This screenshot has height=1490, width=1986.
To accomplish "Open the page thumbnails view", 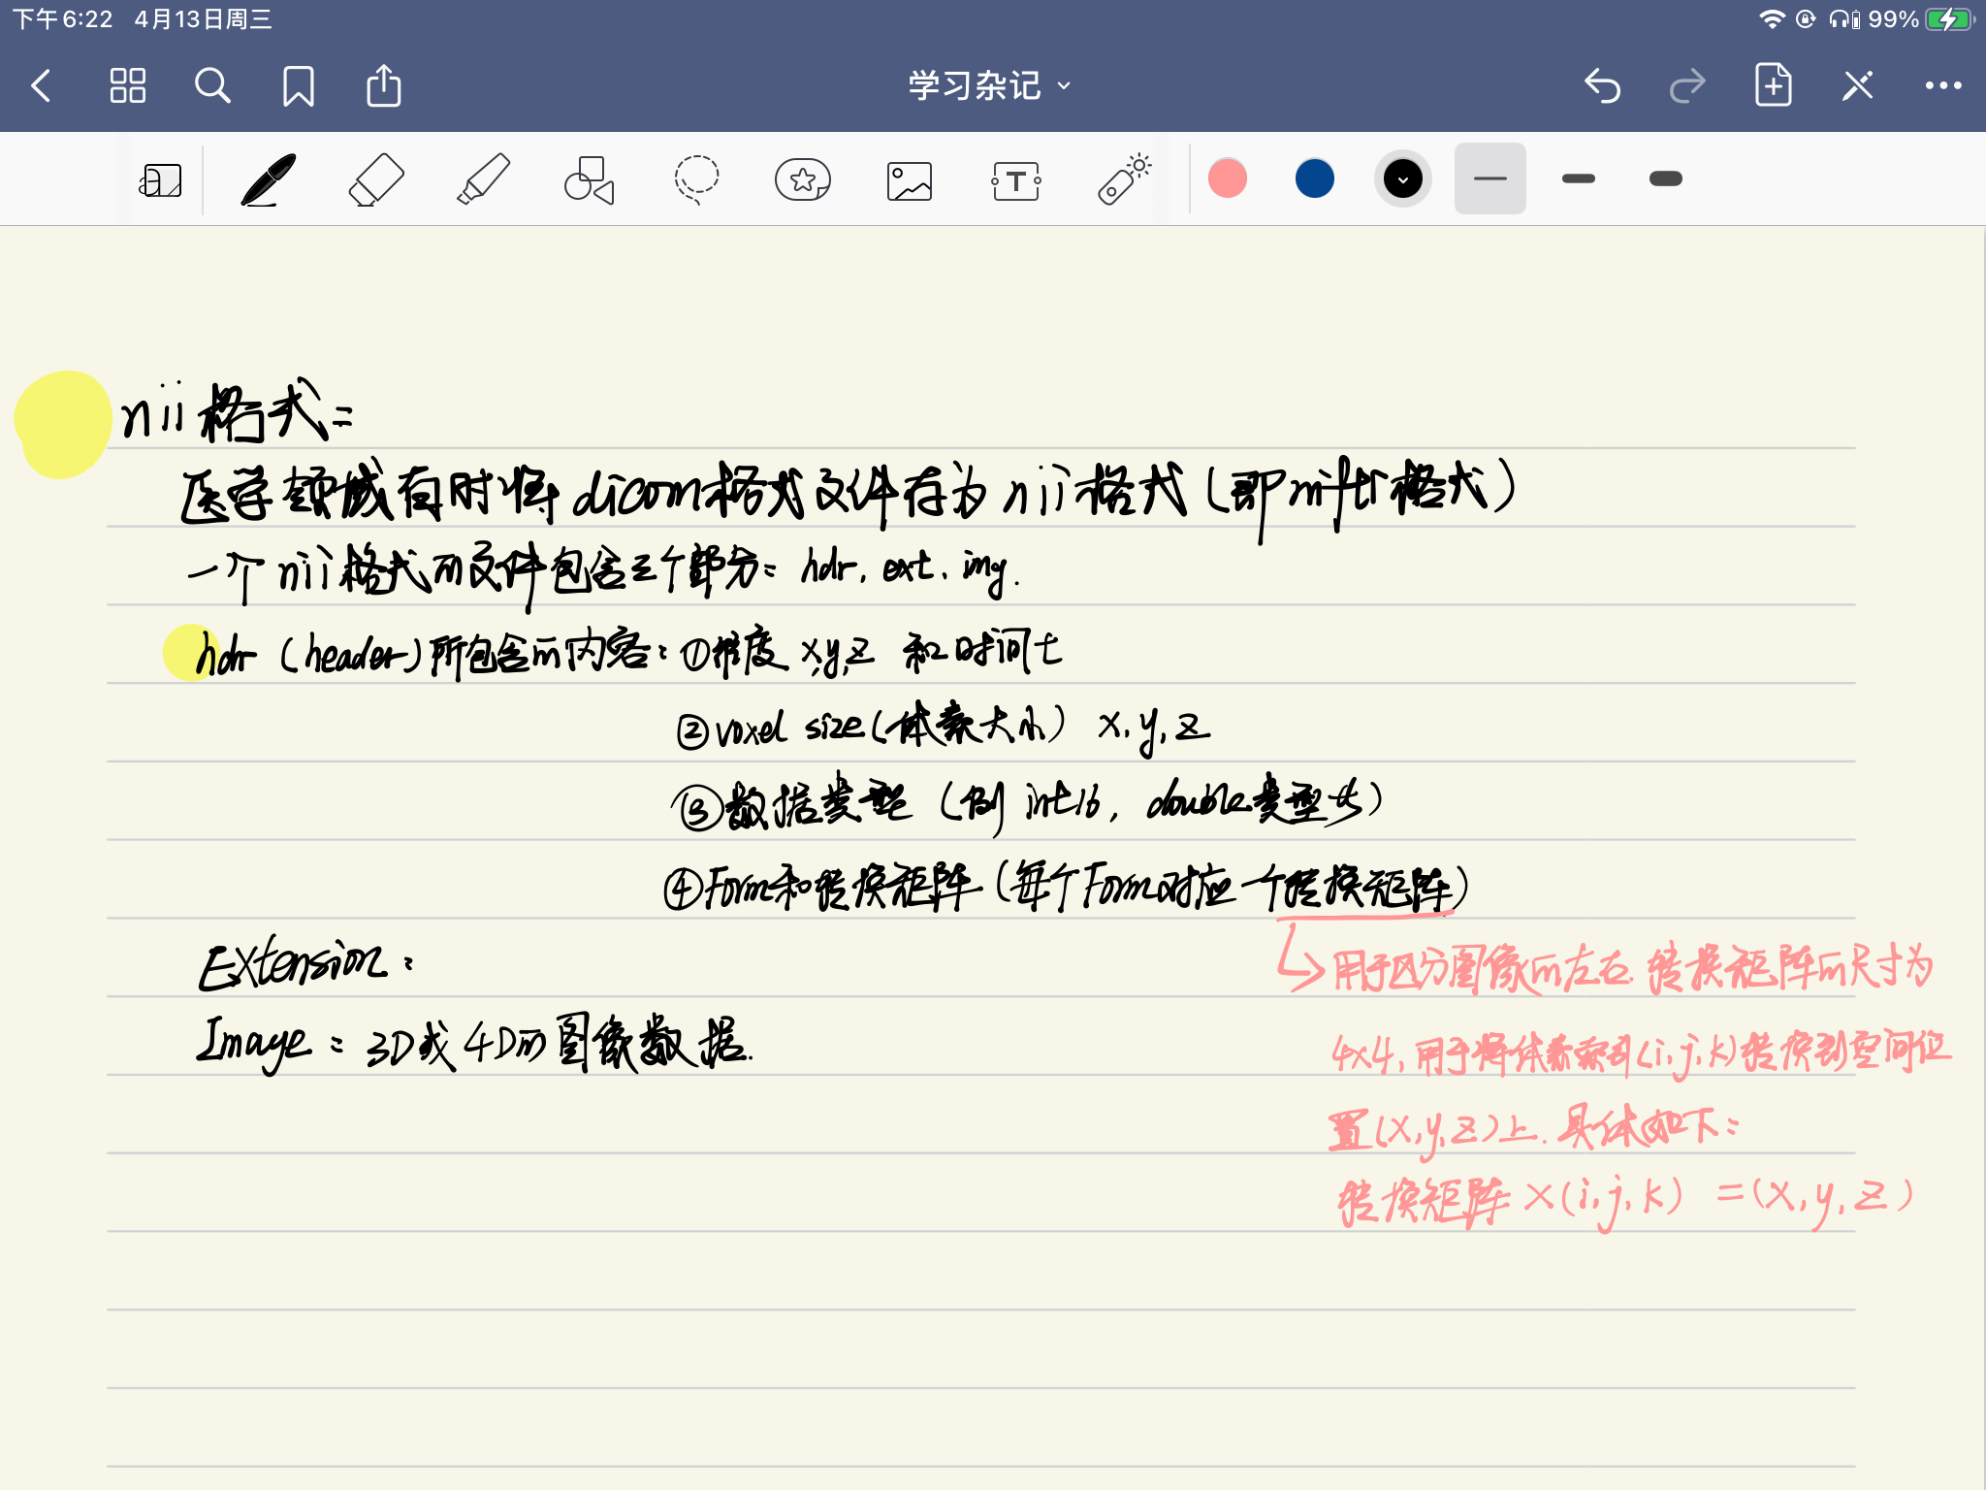I will pyautogui.click(x=129, y=85).
